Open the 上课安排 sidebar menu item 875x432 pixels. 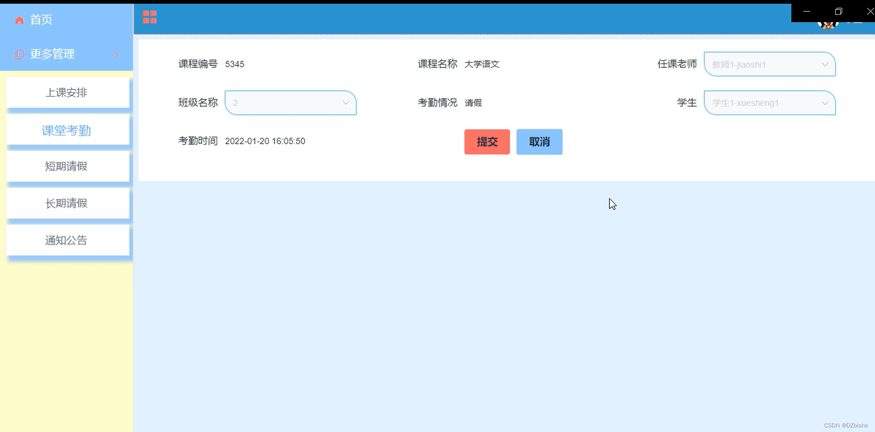tap(67, 92)
